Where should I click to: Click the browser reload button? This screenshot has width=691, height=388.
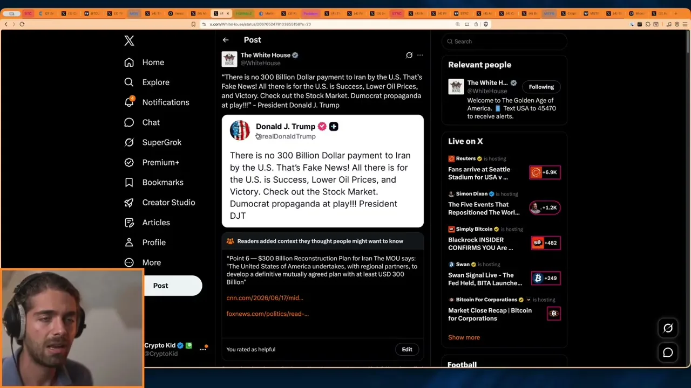(22, 24)
